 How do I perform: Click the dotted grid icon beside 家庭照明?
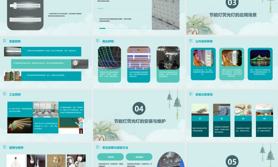pos(5,41)
